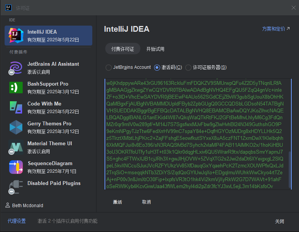Click the IntelliJ IDEA heading in the right panel
299x232 pixels.
127,29
